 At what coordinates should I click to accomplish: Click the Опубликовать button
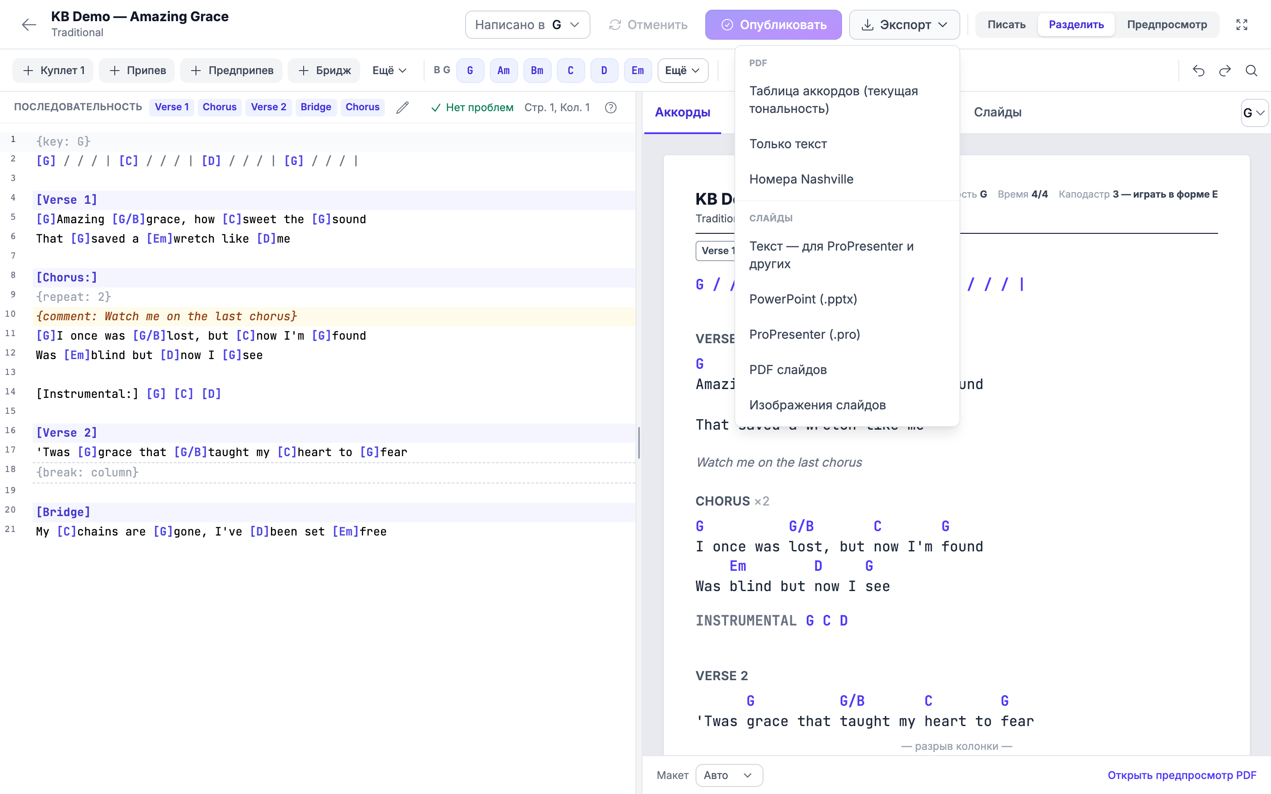[774, 25]
